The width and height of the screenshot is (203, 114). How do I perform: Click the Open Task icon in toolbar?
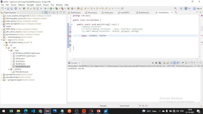click(82, 9)
